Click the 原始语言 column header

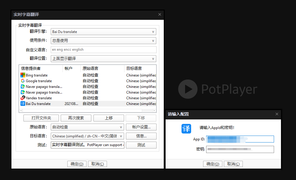click(x=102, y=68)
